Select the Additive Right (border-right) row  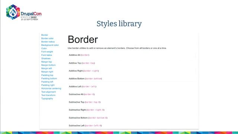pos(84,71)
